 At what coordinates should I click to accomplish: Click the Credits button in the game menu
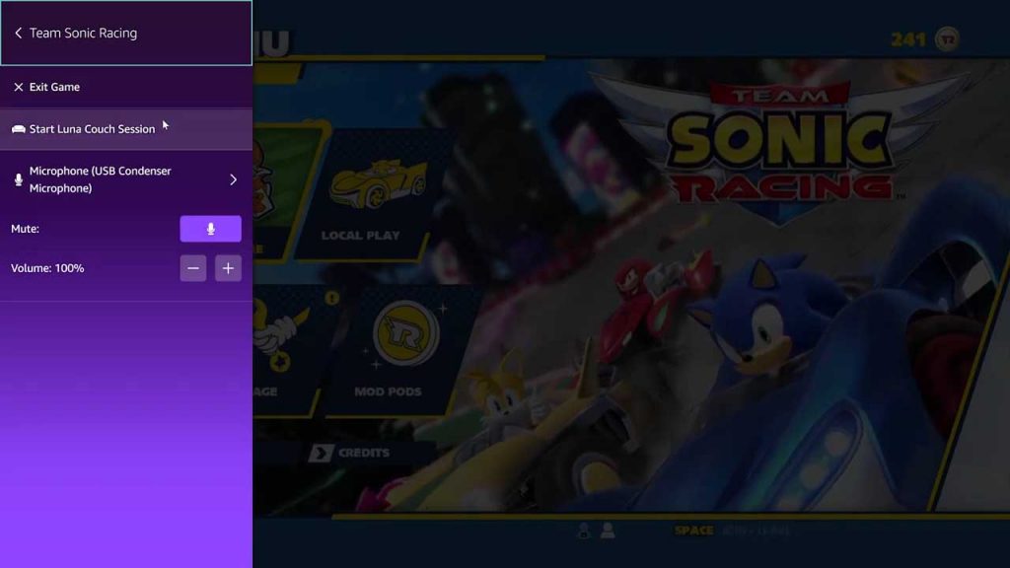[x=350, y=453]
